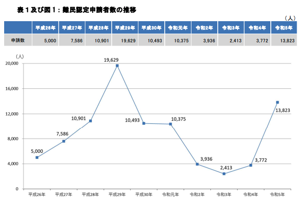Screen dimensions: 304x203
Task: Select the 令和5年 data point marker on the chart
Action: click(x=277, y=102)
